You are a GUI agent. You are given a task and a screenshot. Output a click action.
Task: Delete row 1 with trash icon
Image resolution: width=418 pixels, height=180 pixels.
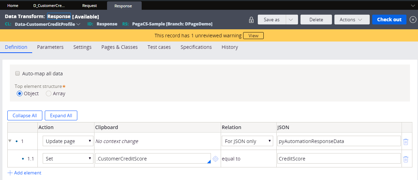pos(405,141)
